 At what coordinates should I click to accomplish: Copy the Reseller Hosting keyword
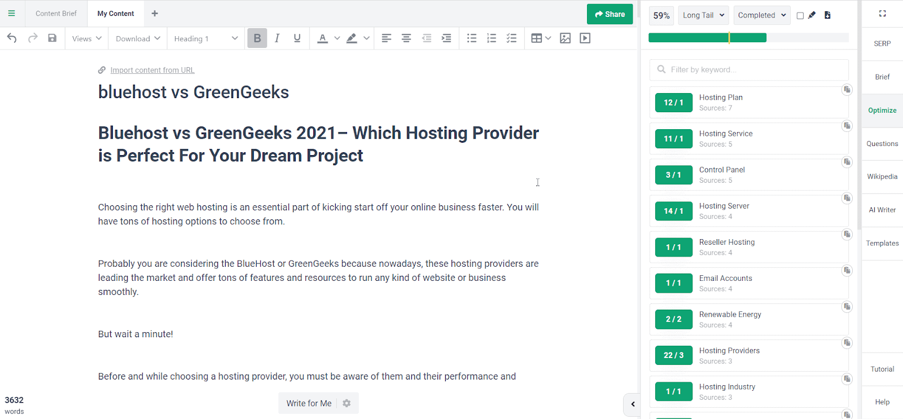[847, 234]
